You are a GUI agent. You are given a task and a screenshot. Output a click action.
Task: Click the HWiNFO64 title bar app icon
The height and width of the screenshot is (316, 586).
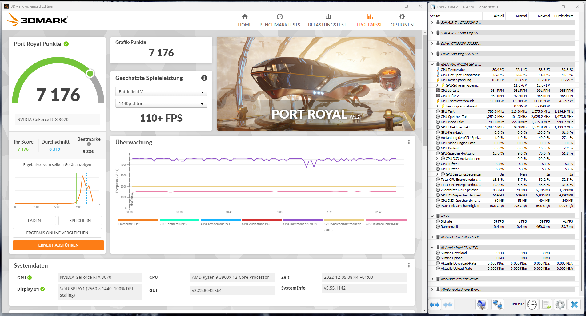[433, 7]
